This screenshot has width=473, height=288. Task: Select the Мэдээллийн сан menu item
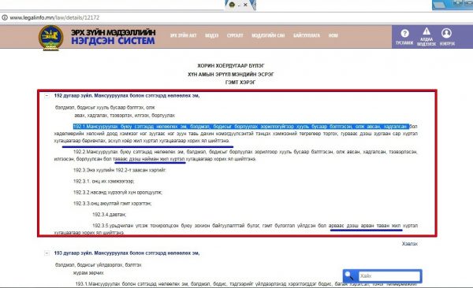click(268, 35)
